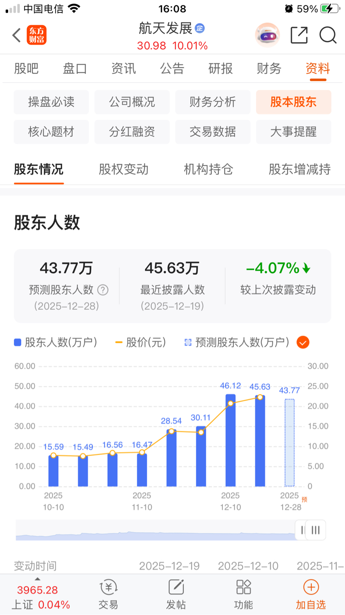
Task: Tap the 15.59 bar in the chart
Action: pos(53,471)
